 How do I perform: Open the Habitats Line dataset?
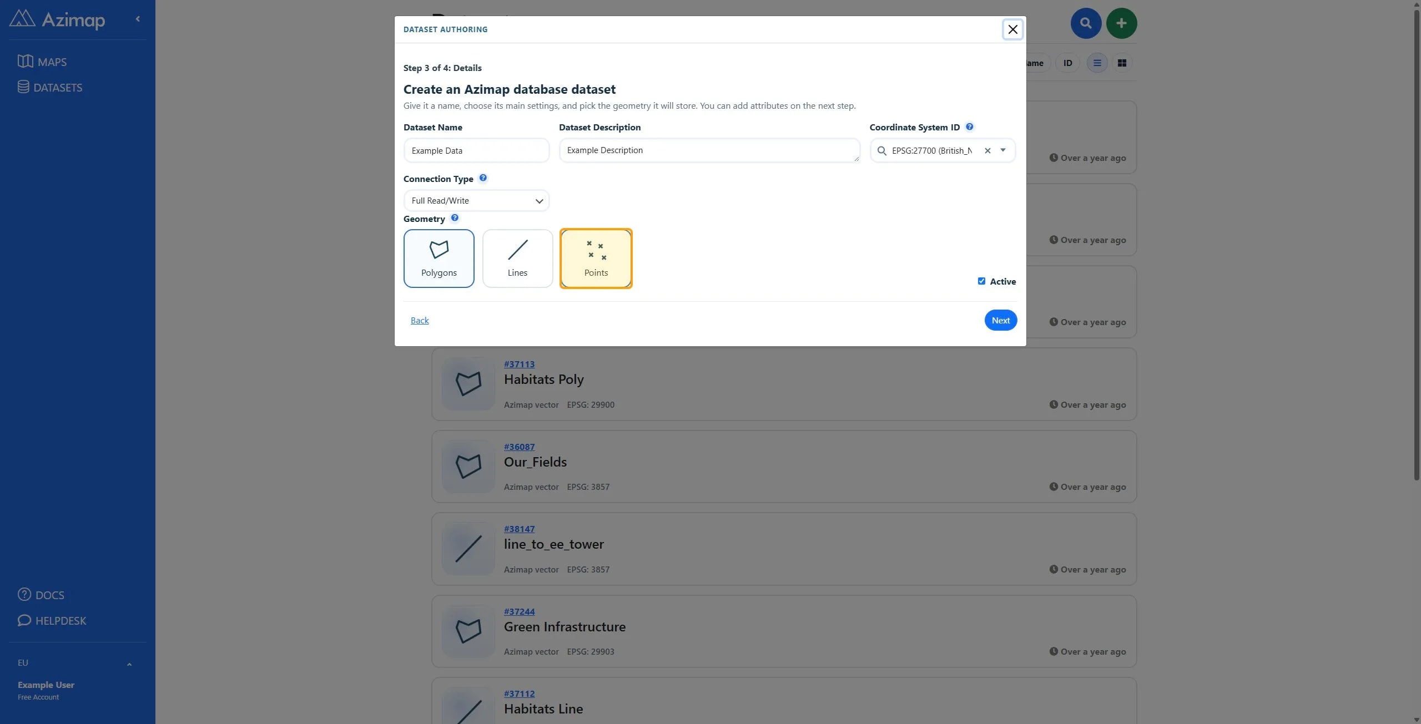543,709
